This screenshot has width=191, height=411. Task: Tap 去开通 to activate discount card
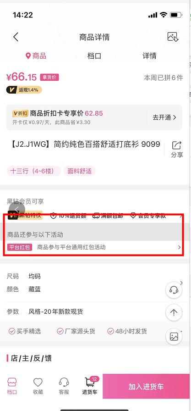164,117
